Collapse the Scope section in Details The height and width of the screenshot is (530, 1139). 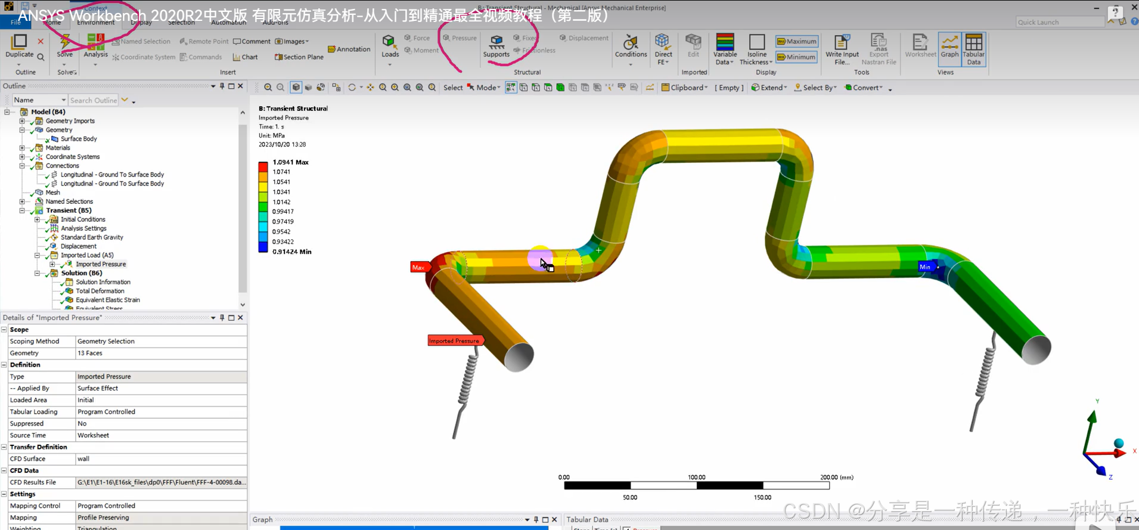point(4,330)
